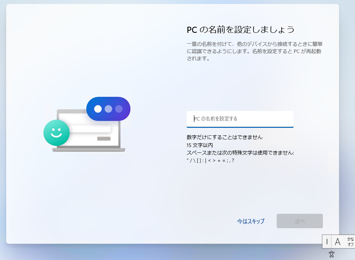The width and height of the screenshot is (355, 260).
Task: Click the green smiley face in the illustration
Action: tap(56, 133)
